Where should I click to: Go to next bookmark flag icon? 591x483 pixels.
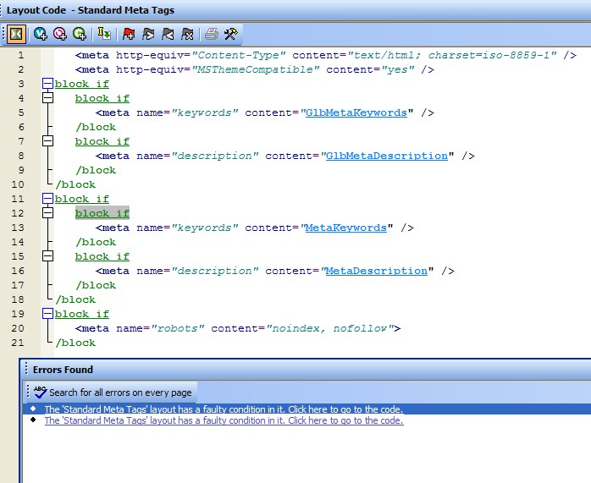coord(149,34)
